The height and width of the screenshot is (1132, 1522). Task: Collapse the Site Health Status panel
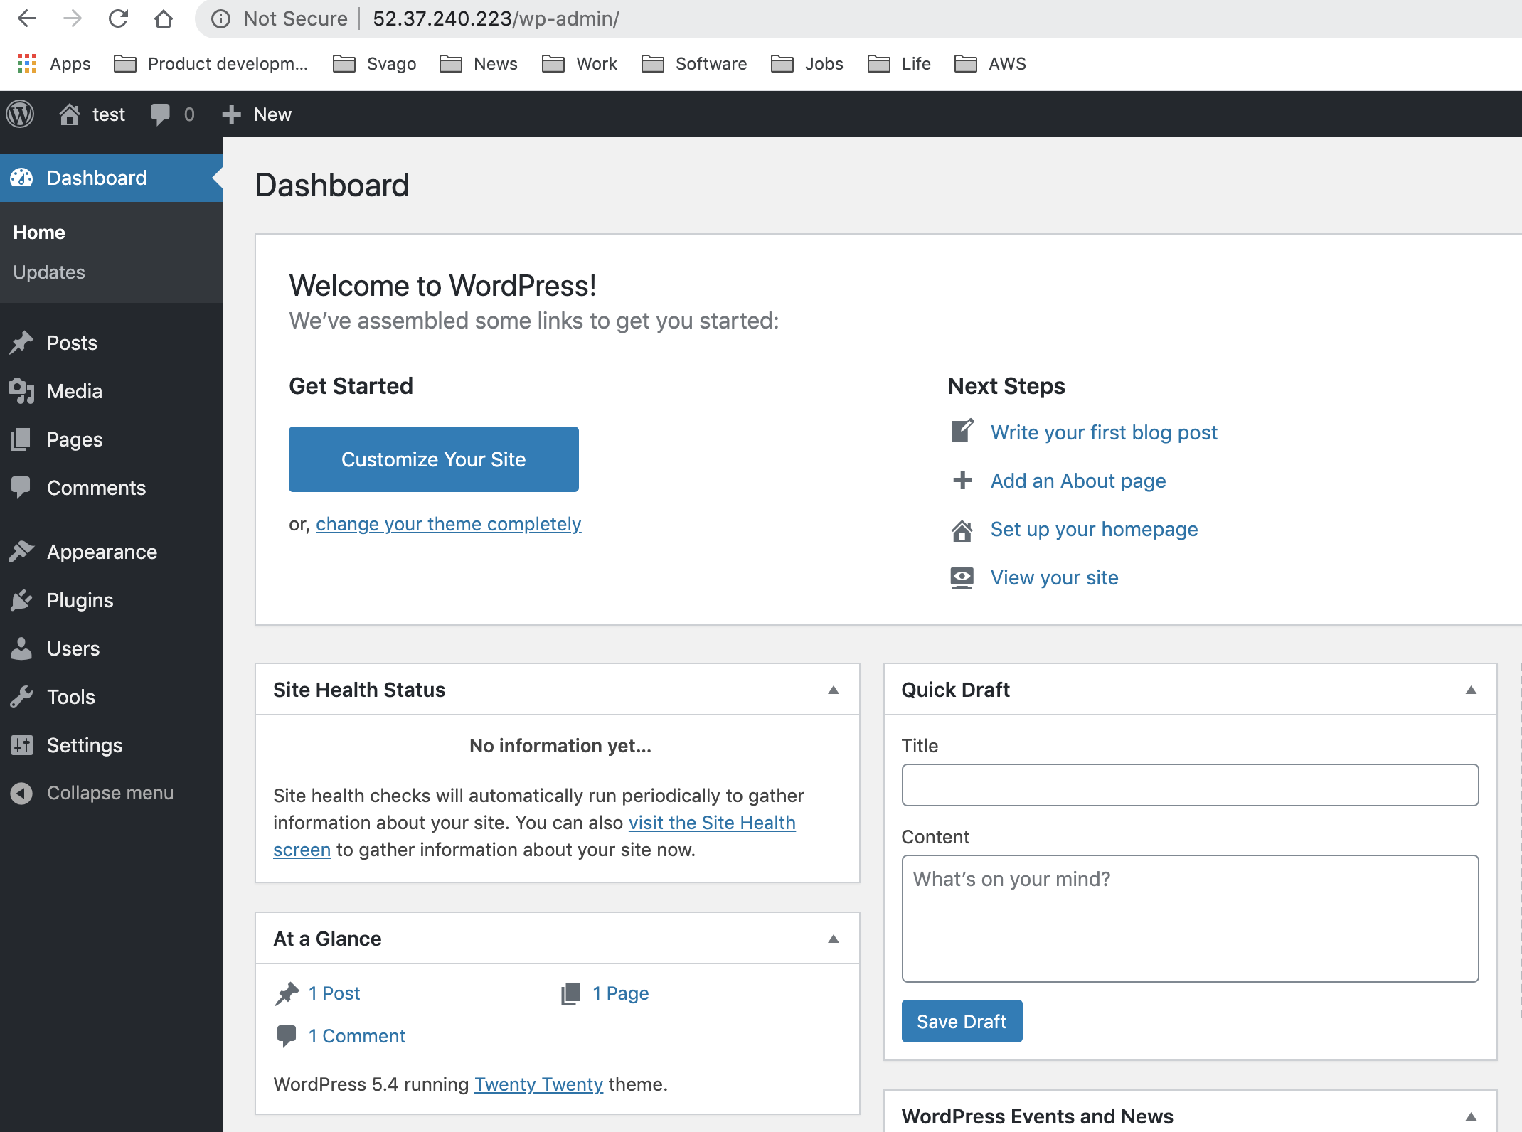coord(834,690)
